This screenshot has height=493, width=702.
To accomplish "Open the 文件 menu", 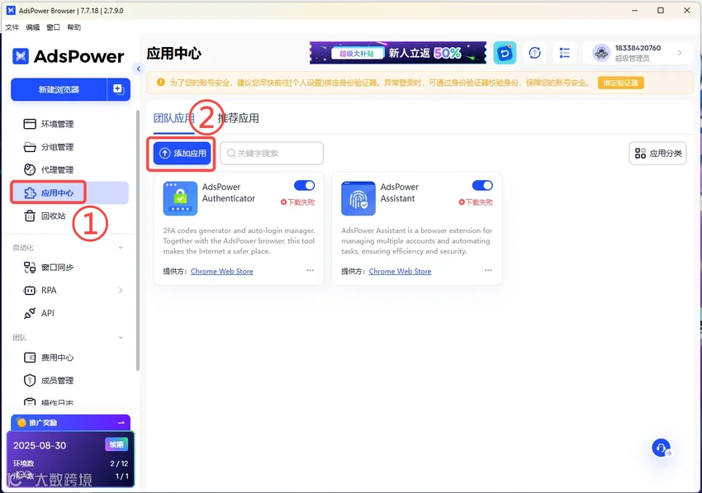I will click(12, 27).
